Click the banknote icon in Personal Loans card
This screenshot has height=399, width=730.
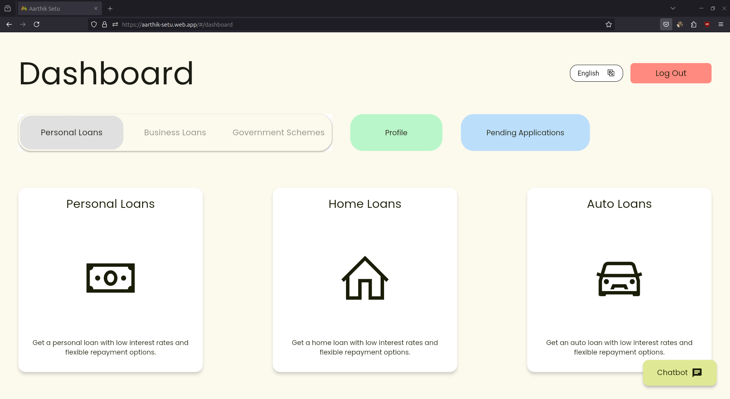click(111, 278)
